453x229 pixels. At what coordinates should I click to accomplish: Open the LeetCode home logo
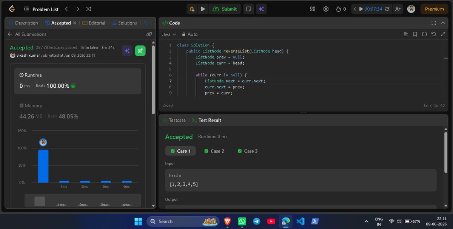pos(12,9)
